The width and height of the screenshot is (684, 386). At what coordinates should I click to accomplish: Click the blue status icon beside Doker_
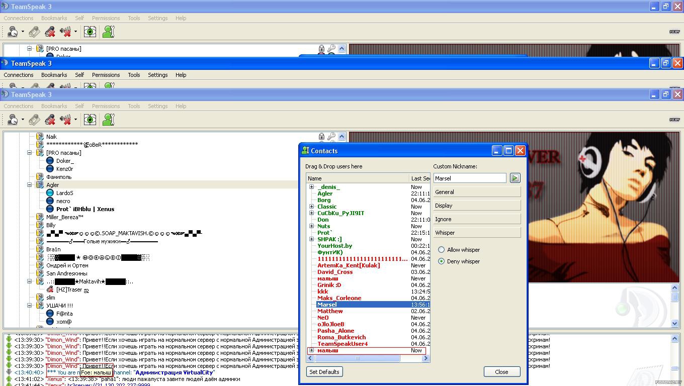[50, 161]
